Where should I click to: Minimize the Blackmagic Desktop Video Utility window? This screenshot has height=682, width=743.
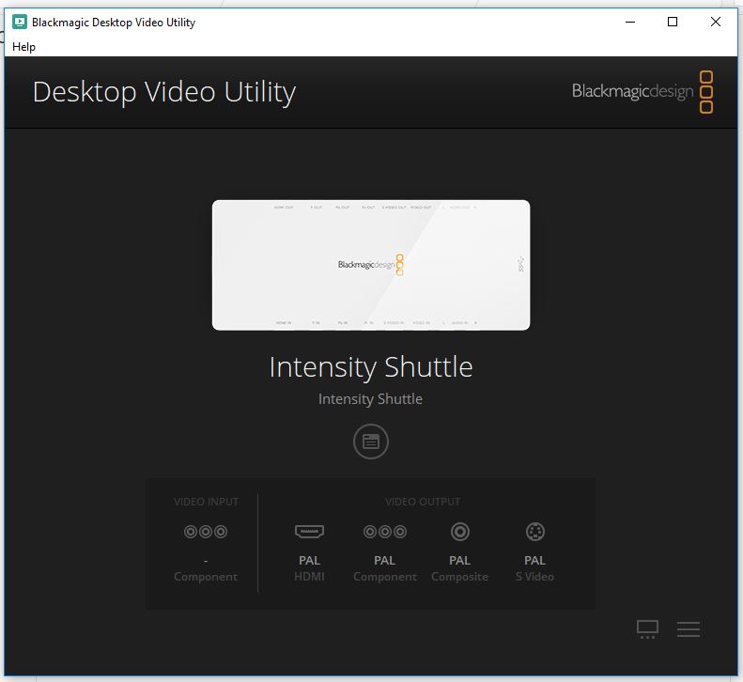pyautogui.click(x=630, y=22)
